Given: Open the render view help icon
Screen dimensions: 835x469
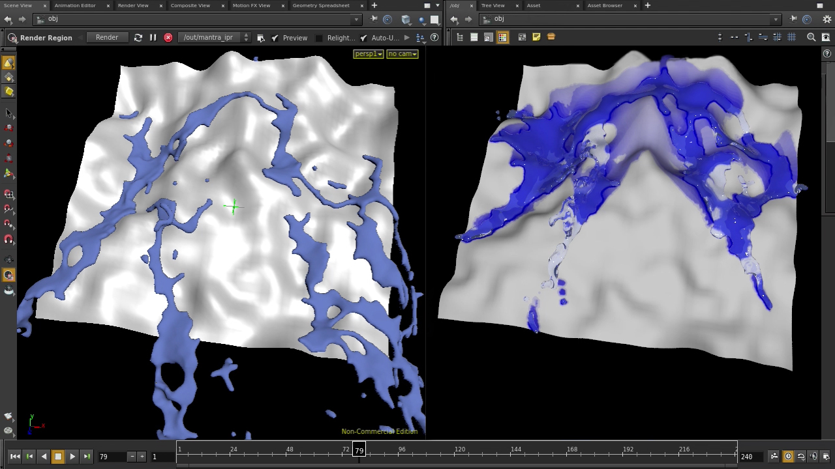Looking at the screenshot, I should click(434, 37).
